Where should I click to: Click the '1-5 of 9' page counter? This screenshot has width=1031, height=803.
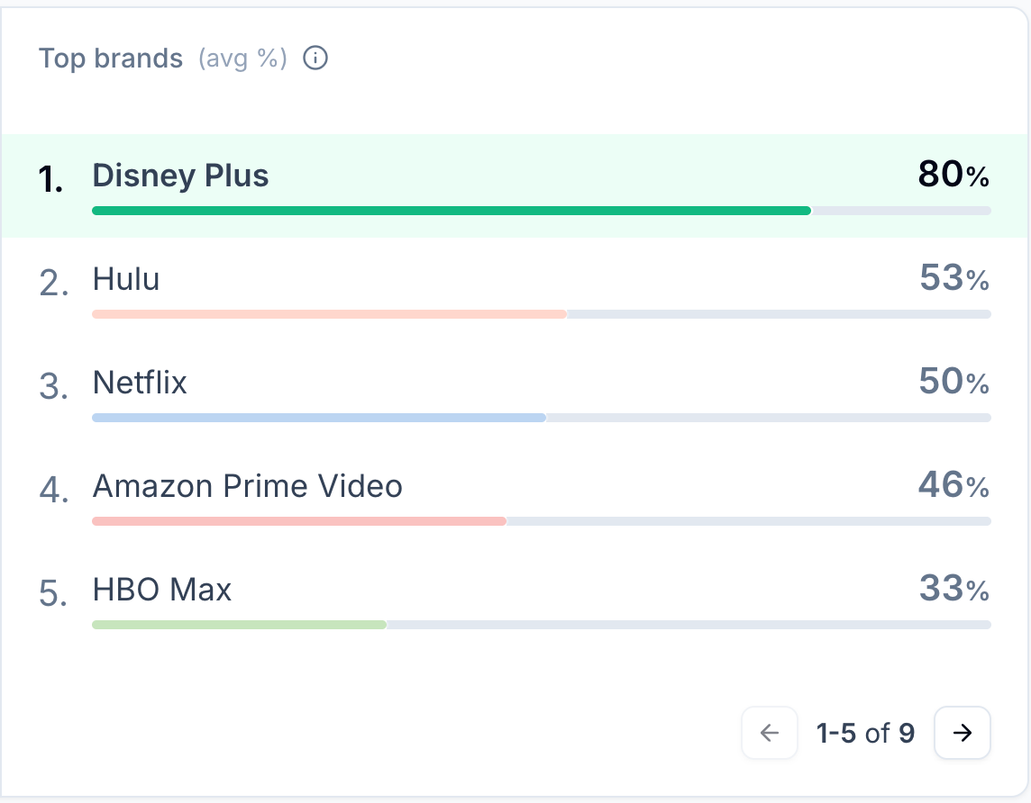click(865, 733)
